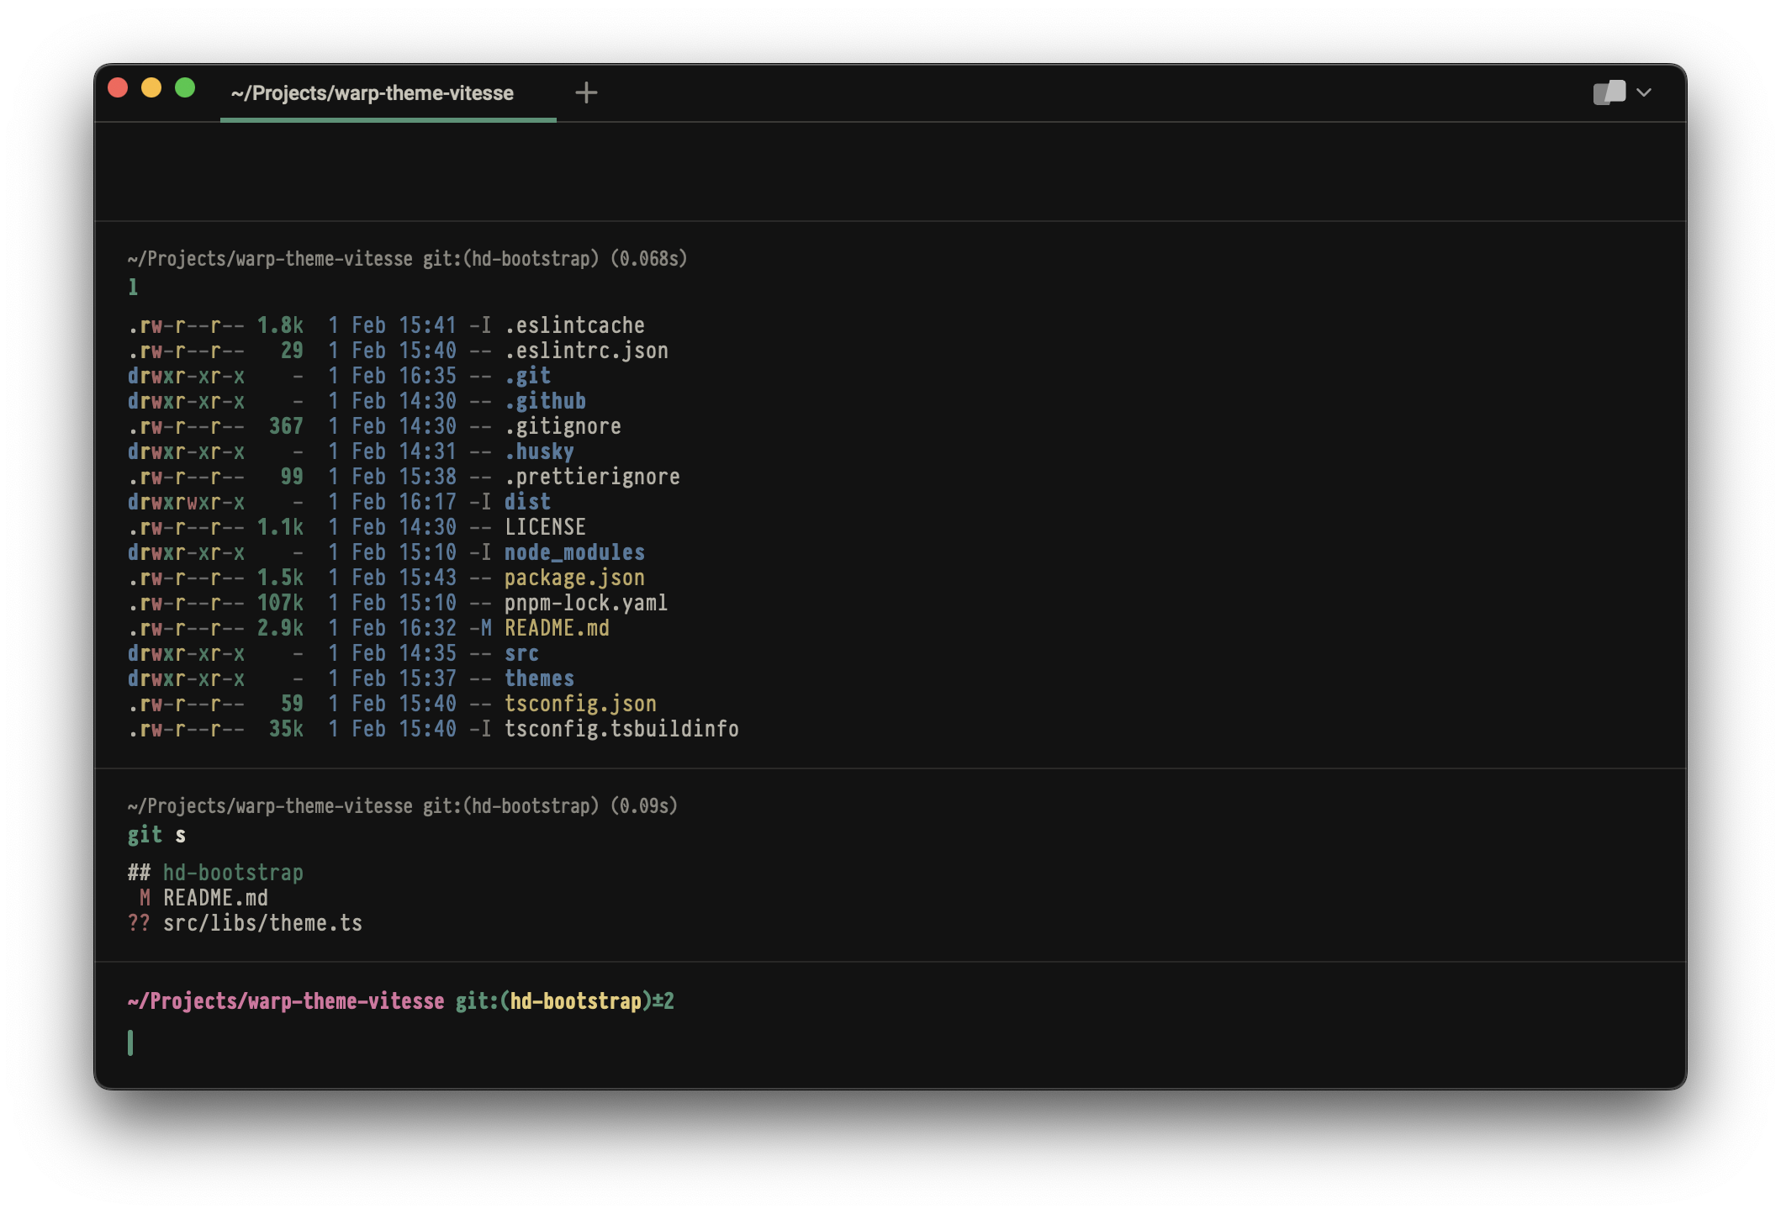This screenshot has width=1781, height=1214.
Task: Select LICENSE file name
Action: click(546, 527)
